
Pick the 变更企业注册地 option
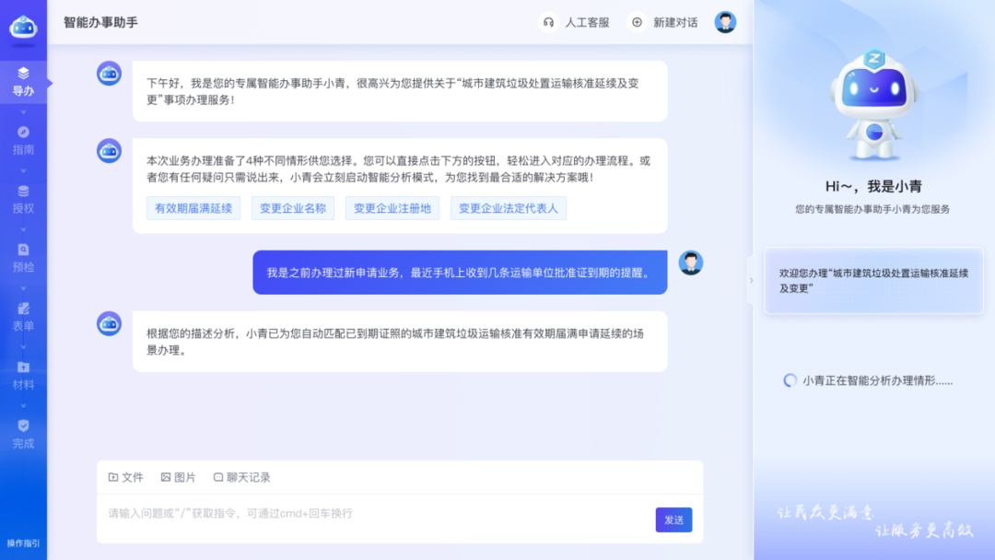tap(392, 208)
